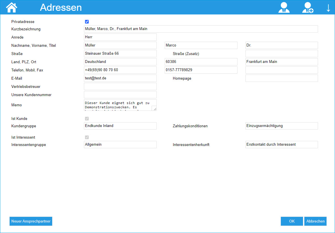Click the Vertriebsbetreuer label
Image resolution: width=335 pixels, height=233 pixels.
(x=26, y=86)
